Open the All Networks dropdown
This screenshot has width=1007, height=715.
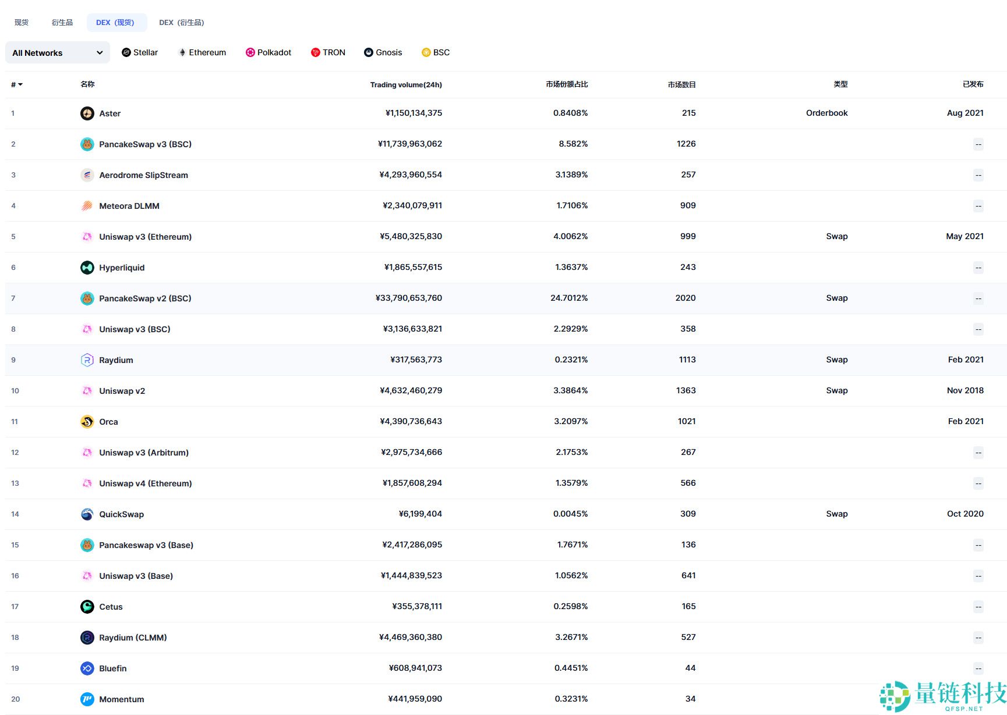tap(57, 53)
